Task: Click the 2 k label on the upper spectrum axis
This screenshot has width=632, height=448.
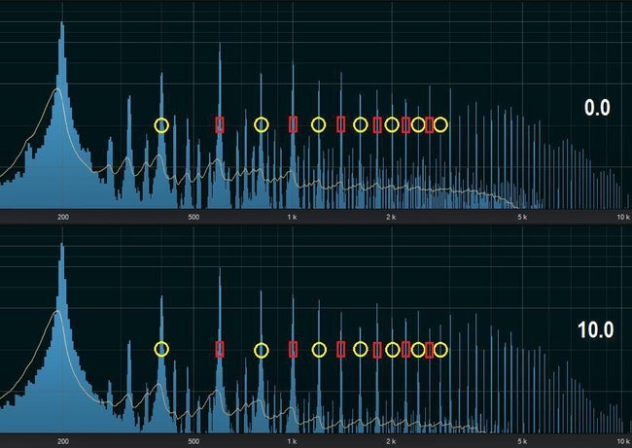Action: tap(391, 217)
